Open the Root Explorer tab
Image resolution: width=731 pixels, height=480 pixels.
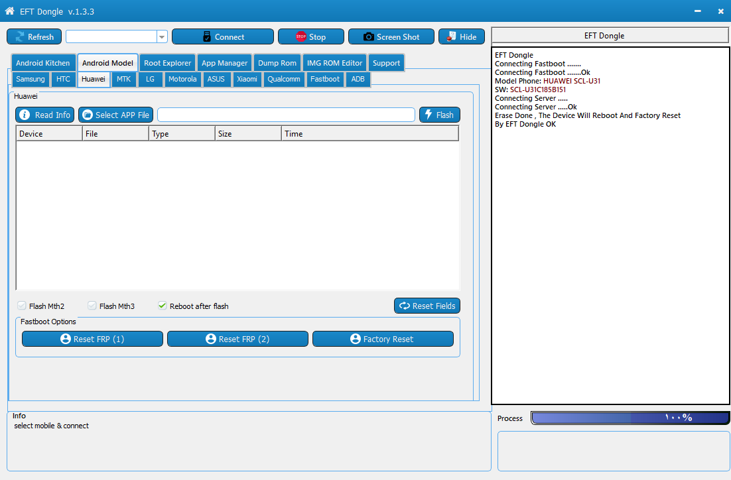(167, 63)
